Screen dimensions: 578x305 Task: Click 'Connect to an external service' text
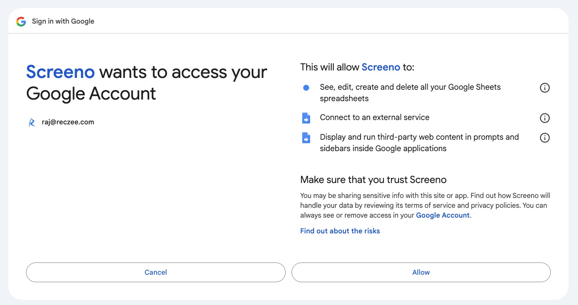[375, 117]
